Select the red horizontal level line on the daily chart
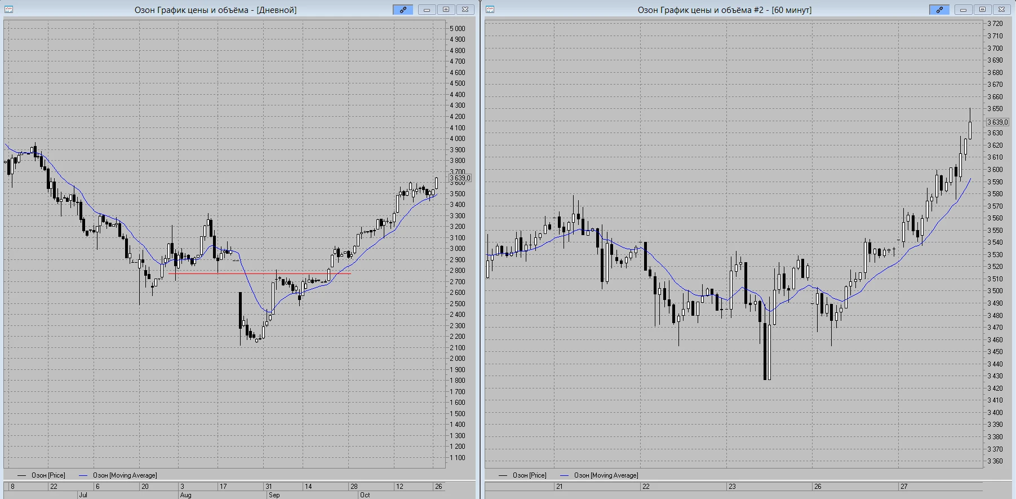 click(259, 273)
